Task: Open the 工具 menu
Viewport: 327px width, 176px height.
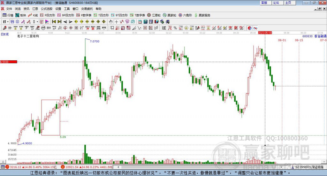Action: click(x=67, y=9)
